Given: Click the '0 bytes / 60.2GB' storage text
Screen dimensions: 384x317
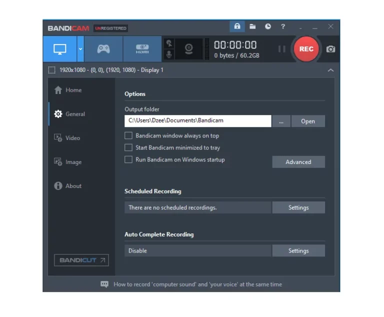Looking at the screenshot, I should pos(236,55).
